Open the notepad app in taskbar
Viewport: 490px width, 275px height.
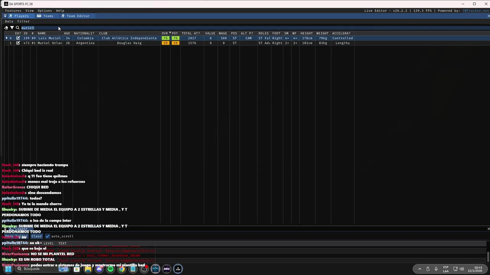pos(133,269)
